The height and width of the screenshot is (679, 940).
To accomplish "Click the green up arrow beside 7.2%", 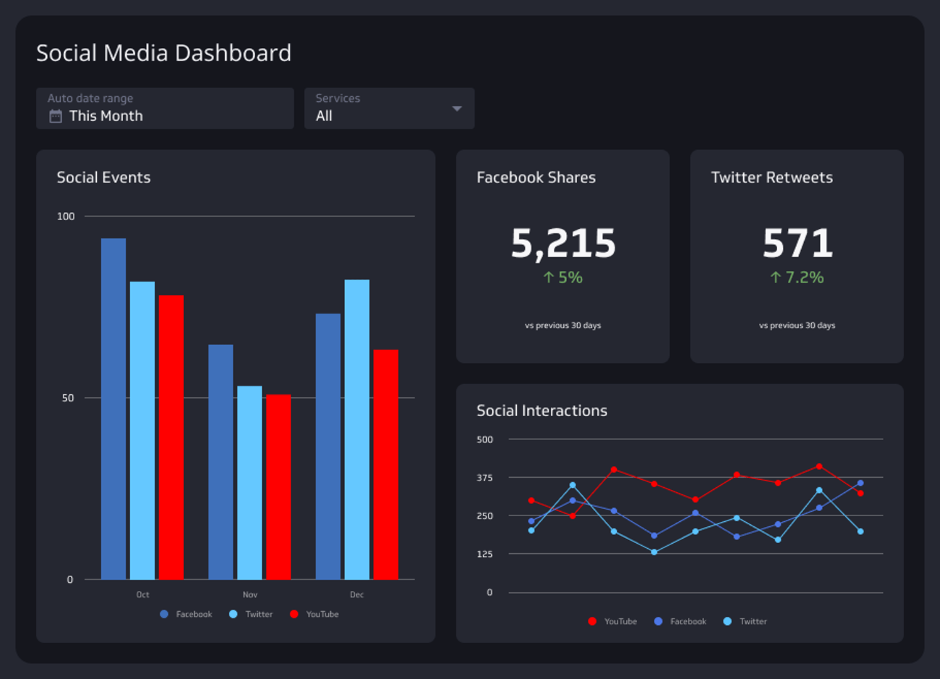I will 773,277.
